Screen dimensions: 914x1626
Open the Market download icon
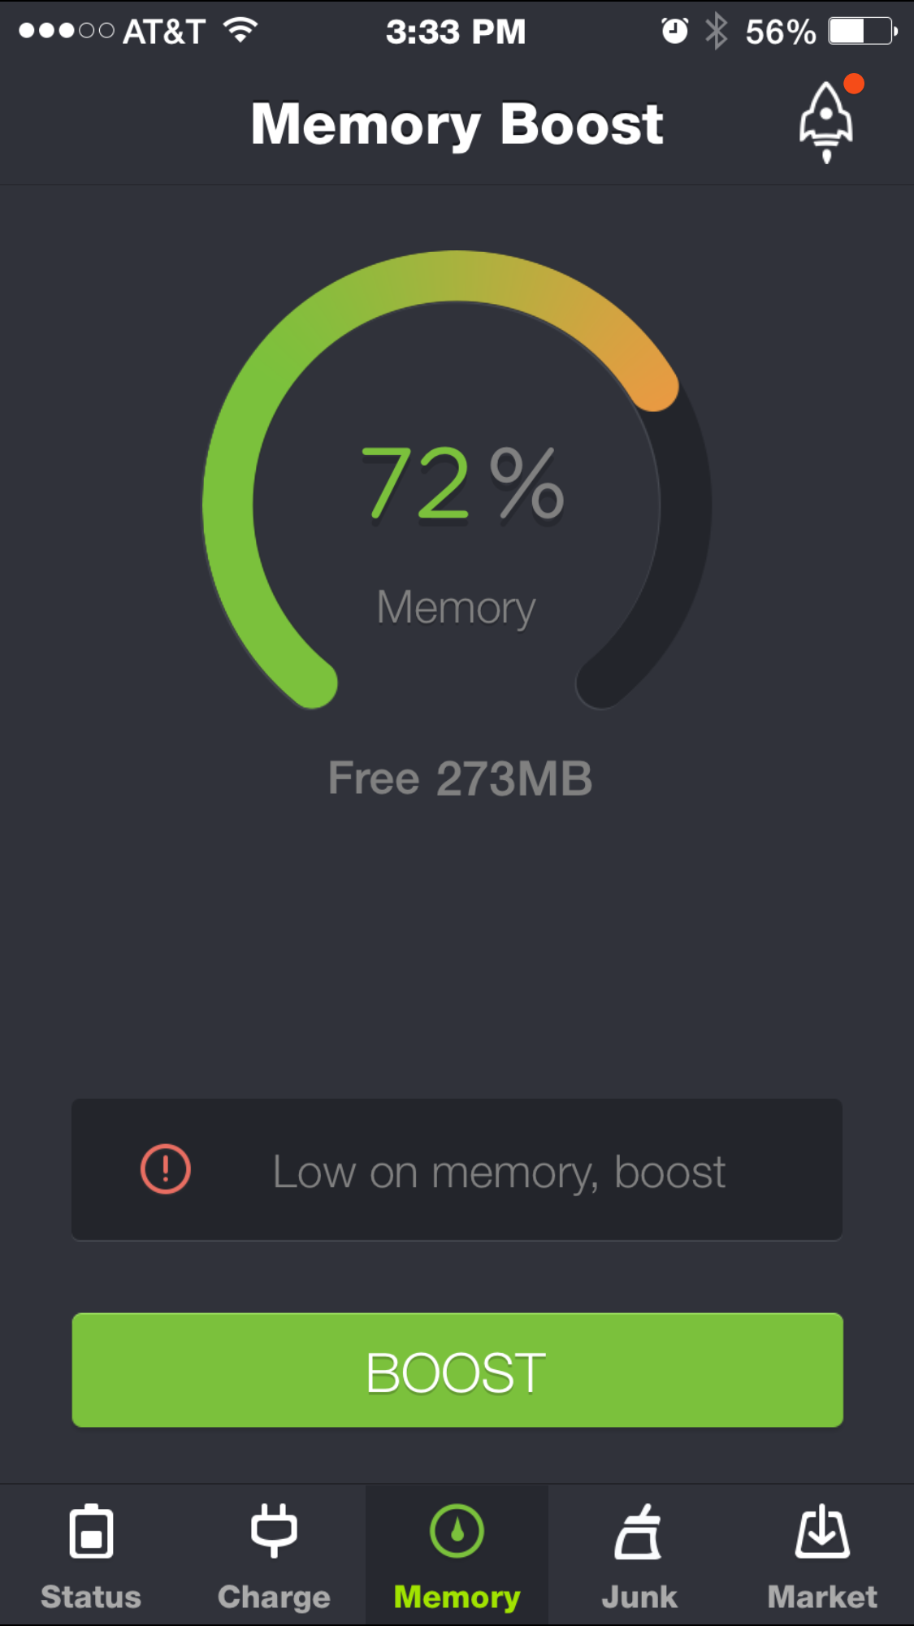pyautogui.click(x=822, y=1531)
